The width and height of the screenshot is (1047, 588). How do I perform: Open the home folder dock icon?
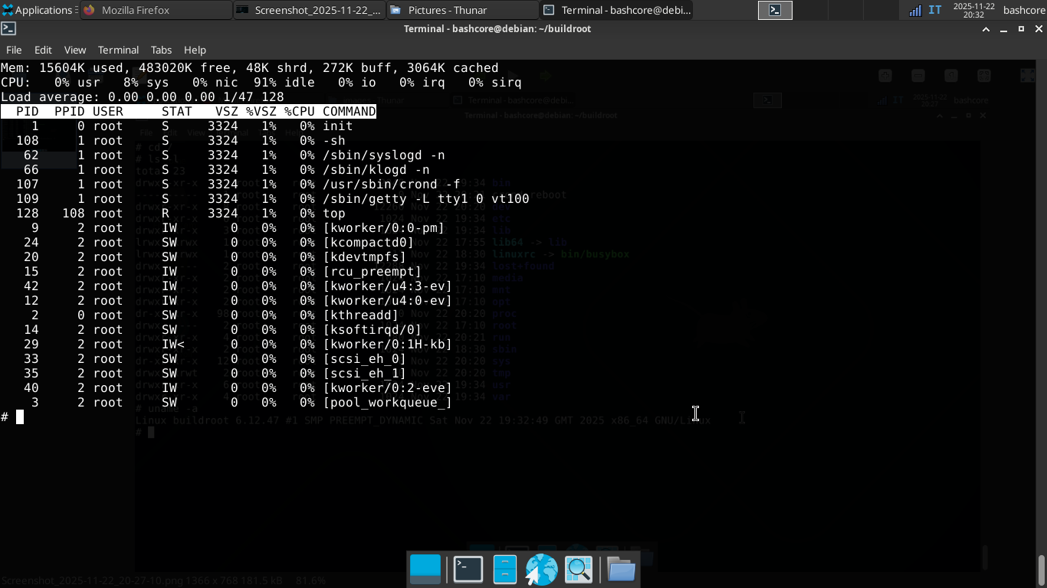click(621, 570)
